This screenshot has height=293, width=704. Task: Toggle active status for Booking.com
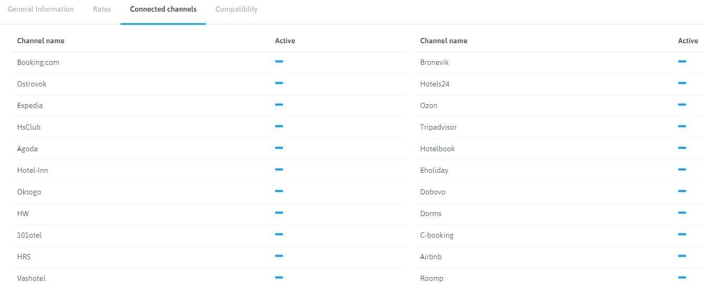tap(279, 62)
